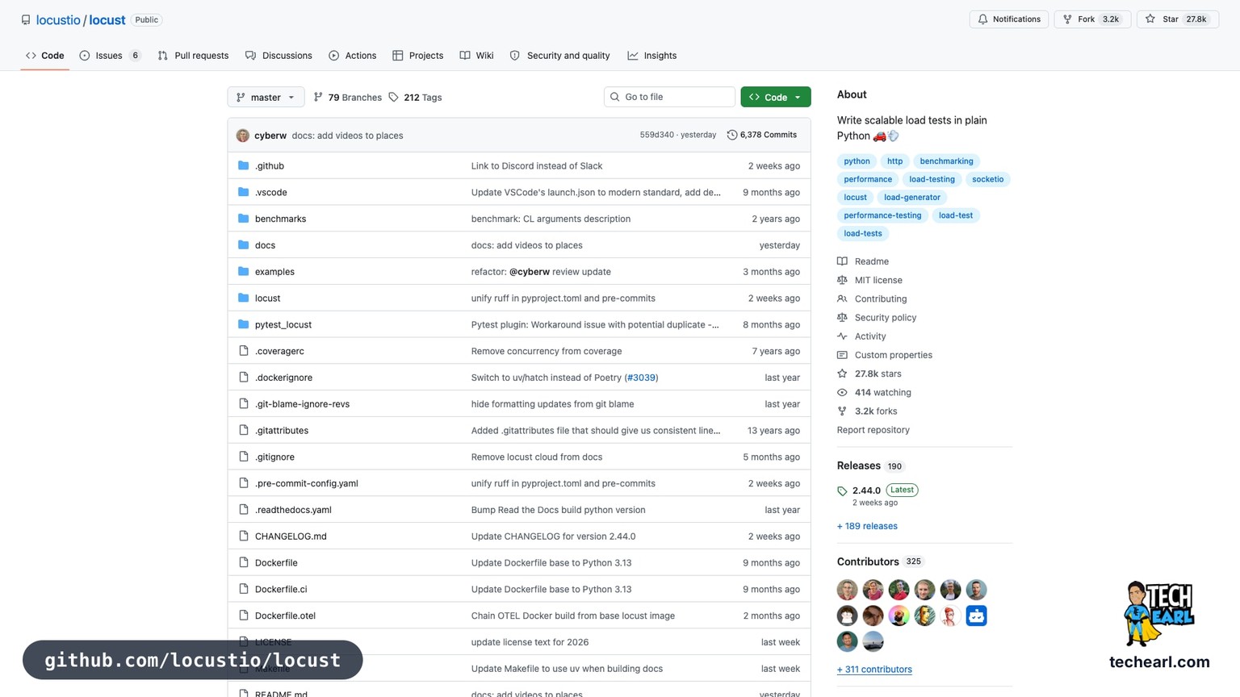Click the Go to file search field
The width and height of the screenshot is (1240, 697).
click(x=669, y=97)
